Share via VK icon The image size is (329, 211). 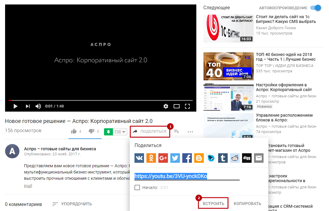(x=139, y=158)
